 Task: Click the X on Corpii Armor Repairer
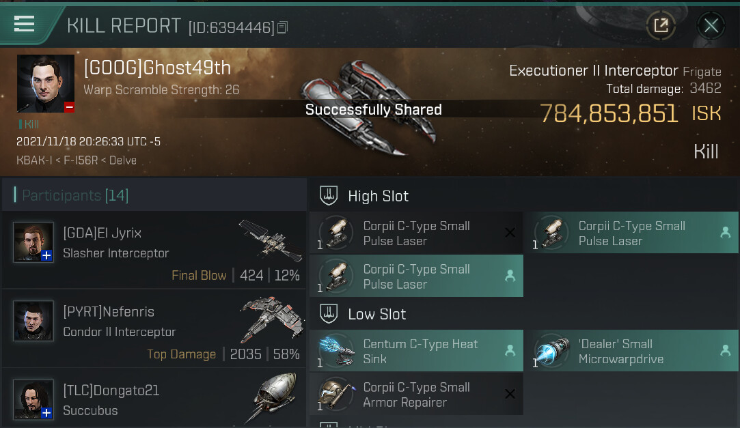coord(510,394)
